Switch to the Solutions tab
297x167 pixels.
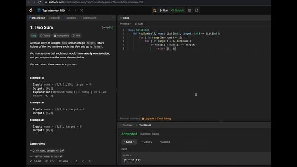click(70, 18)
